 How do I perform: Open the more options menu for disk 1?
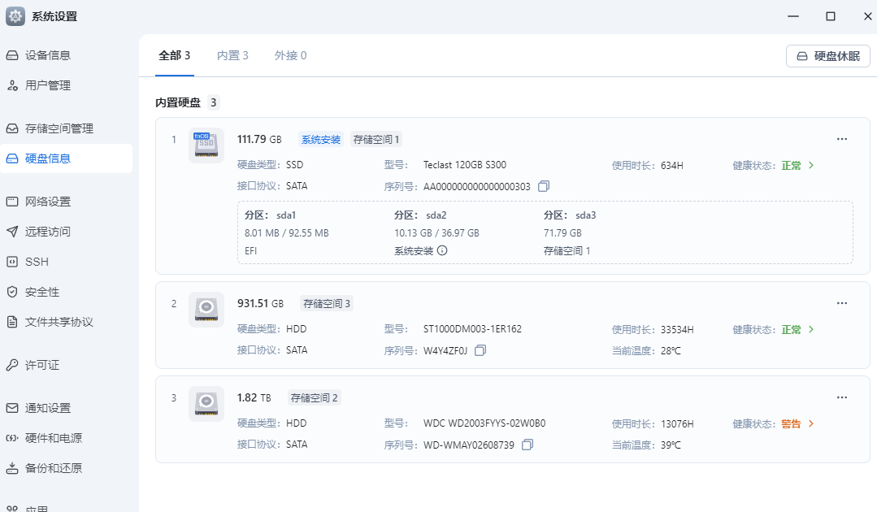(x=841, y=138)
